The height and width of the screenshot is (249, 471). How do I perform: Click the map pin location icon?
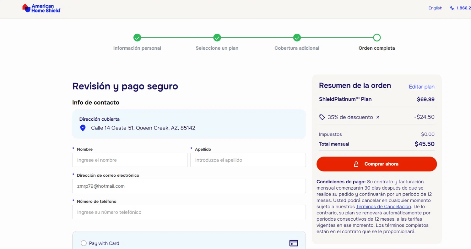(x=83, y=128)
